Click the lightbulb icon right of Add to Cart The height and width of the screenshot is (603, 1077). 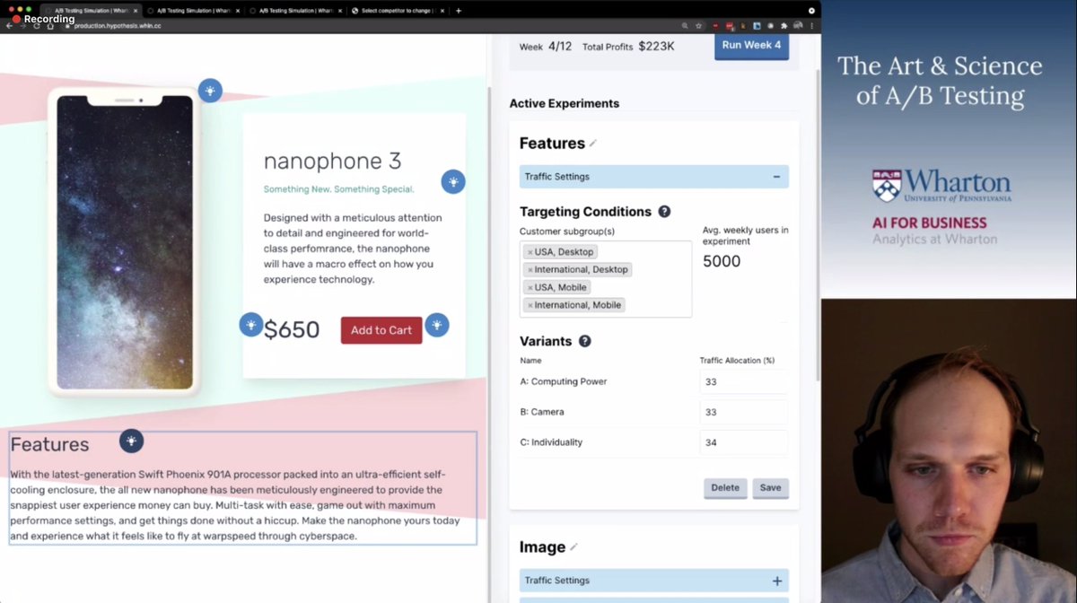437,325
